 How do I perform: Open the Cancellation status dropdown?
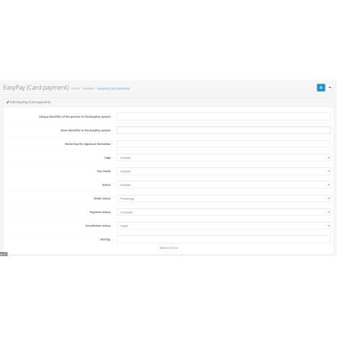pos(224,226)
